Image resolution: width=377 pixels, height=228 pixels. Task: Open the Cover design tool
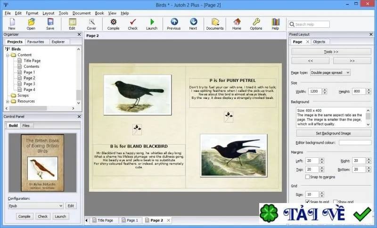[91, 24]
